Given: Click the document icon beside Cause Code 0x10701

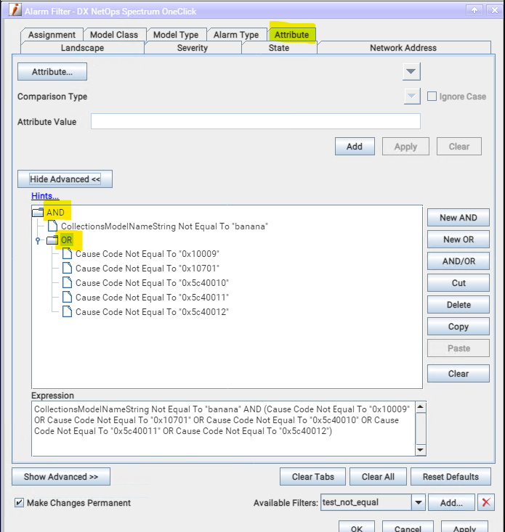Looking at the screenshot, I should pos(68,268).
